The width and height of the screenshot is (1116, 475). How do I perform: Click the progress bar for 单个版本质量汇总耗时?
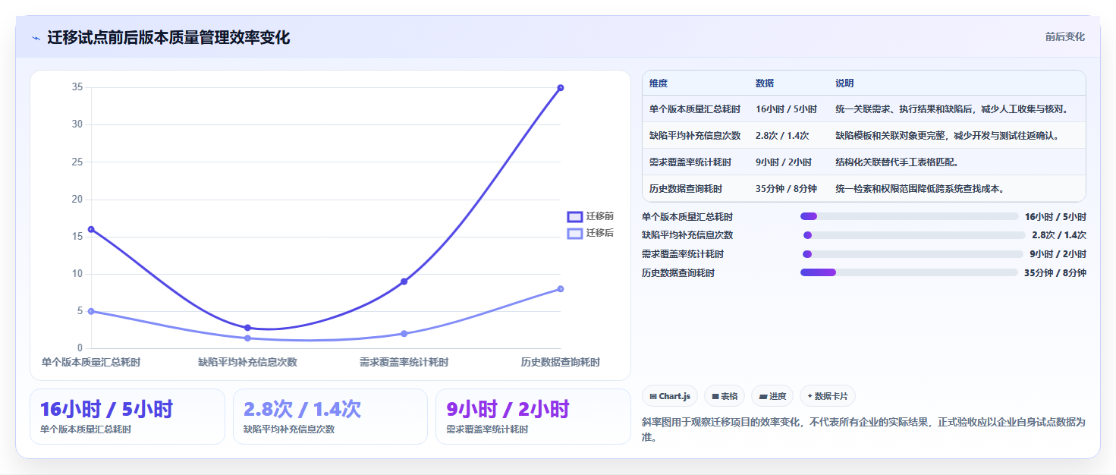pos(909,216)
